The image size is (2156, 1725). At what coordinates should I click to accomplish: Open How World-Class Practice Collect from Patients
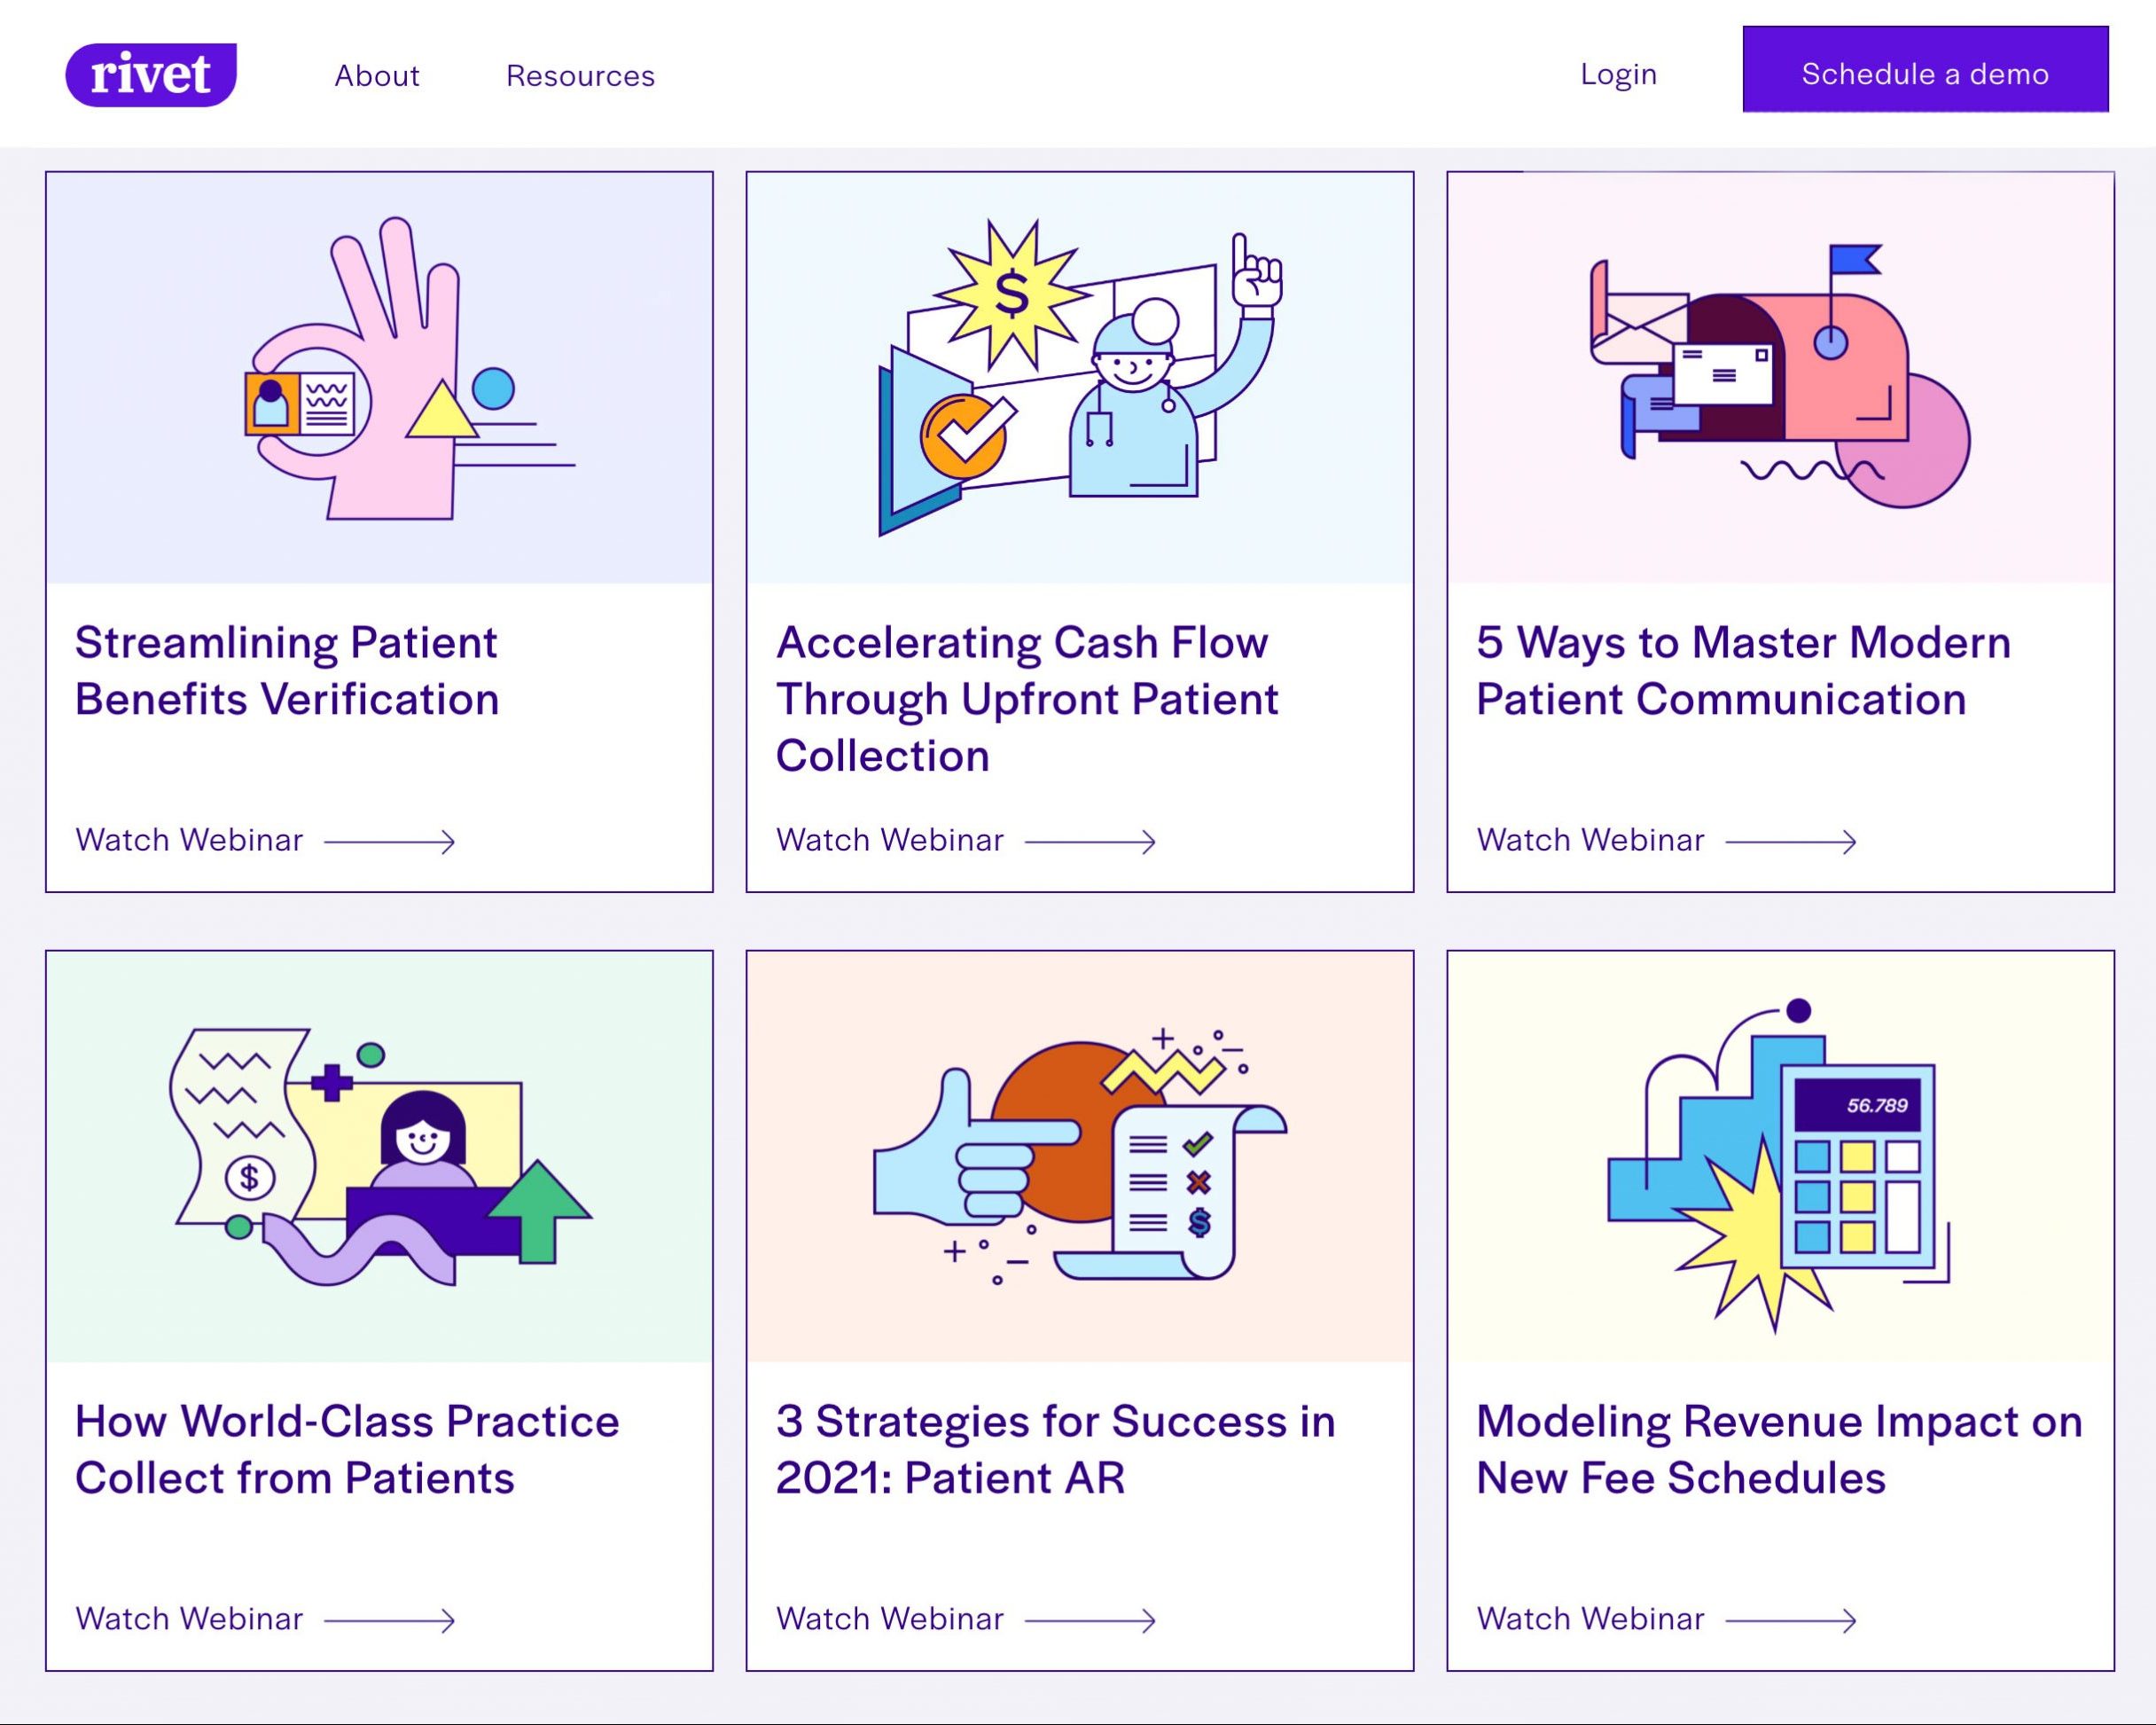[347, 1449]
